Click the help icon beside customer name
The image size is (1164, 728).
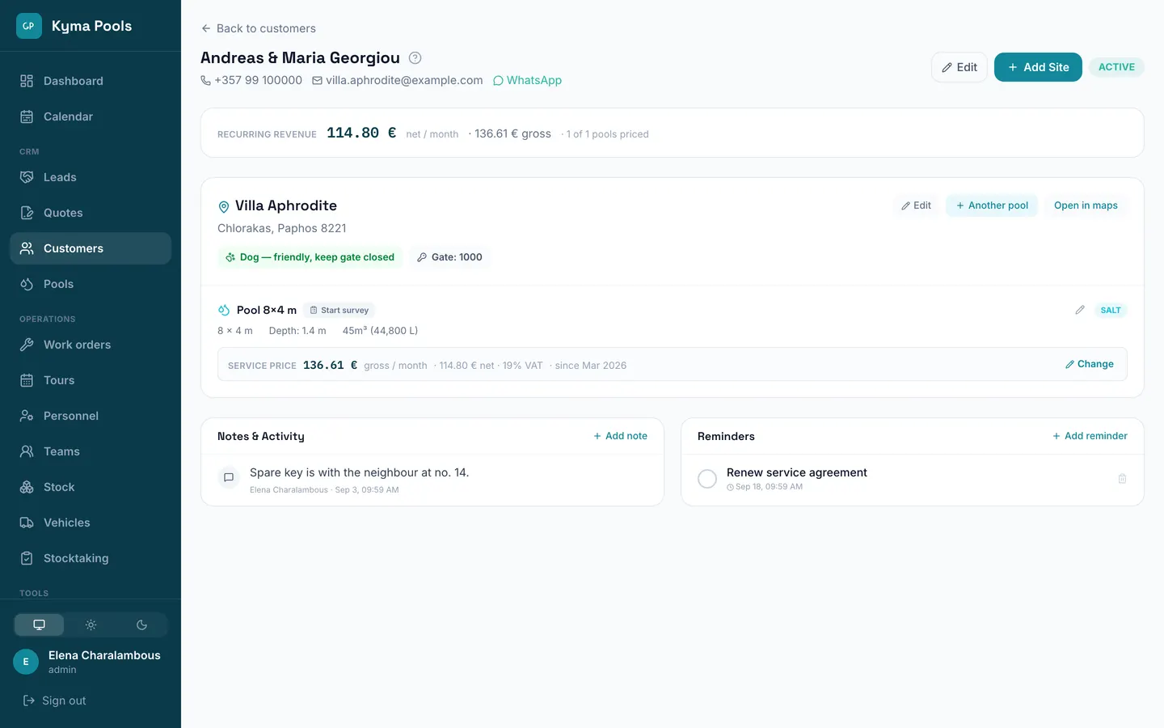click(x=415, y=57)
